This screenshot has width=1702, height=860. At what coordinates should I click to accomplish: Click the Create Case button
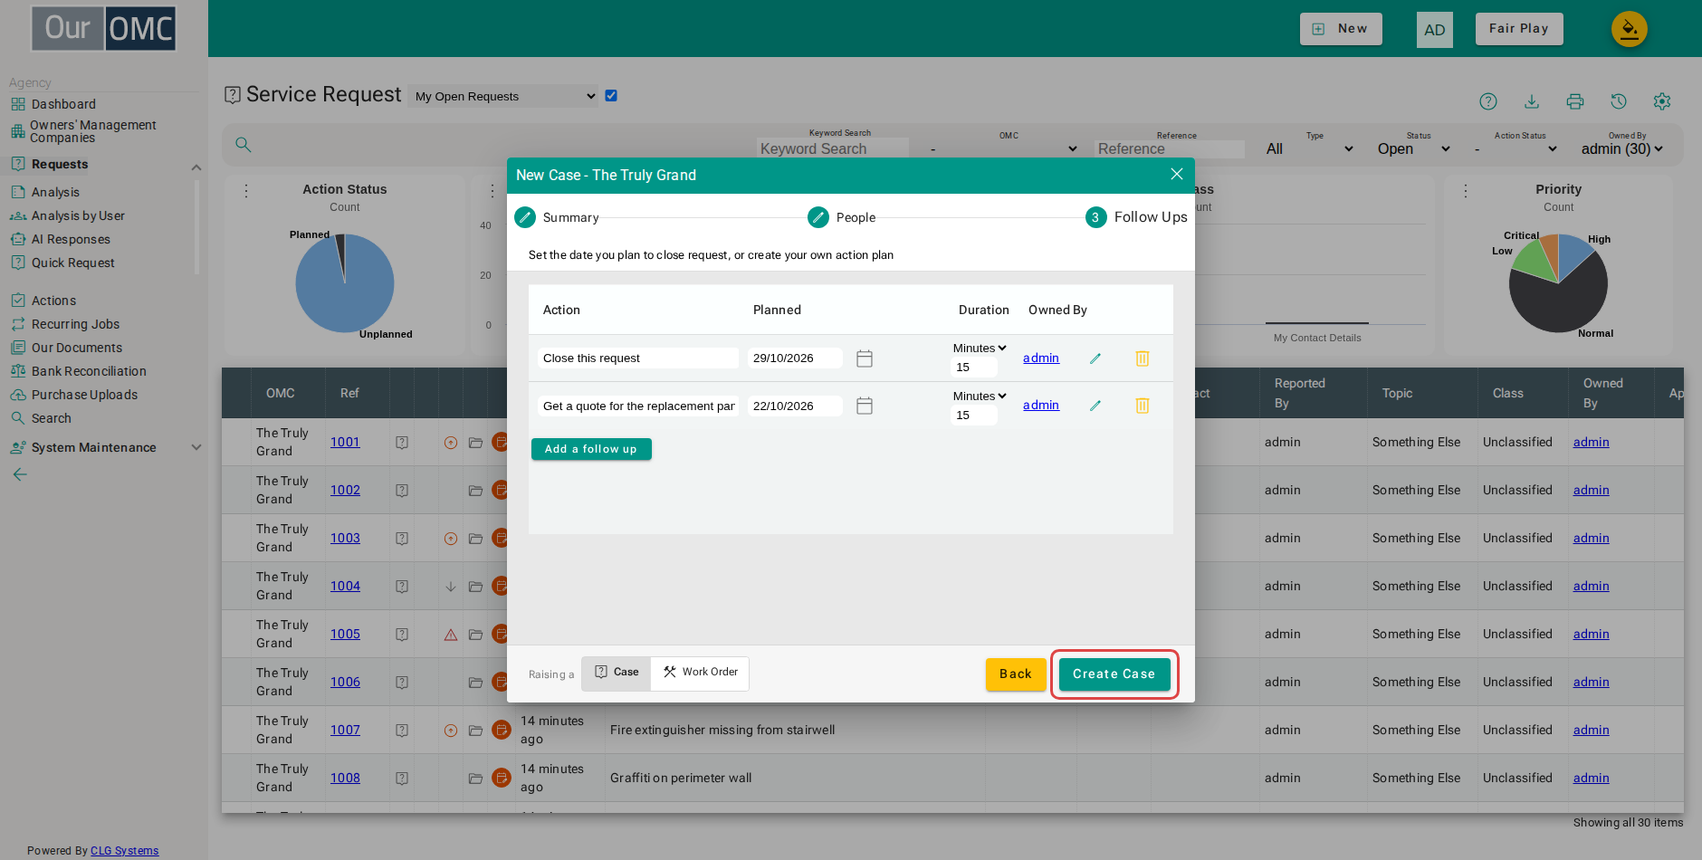coord(1114,674)
